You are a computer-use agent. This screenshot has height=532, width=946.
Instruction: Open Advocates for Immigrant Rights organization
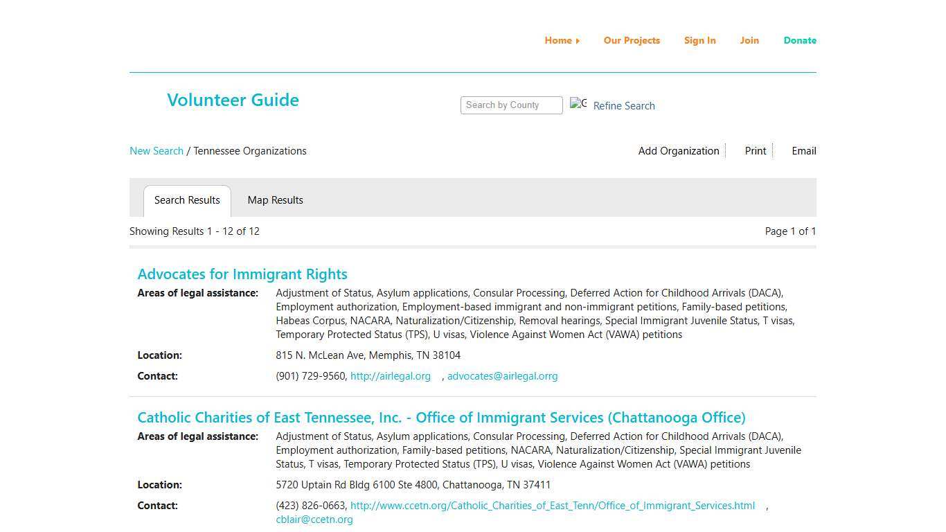242,274
